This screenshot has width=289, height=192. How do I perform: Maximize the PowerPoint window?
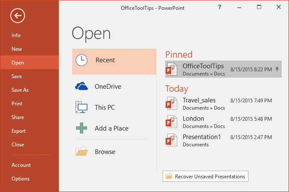tap(259, 7)
